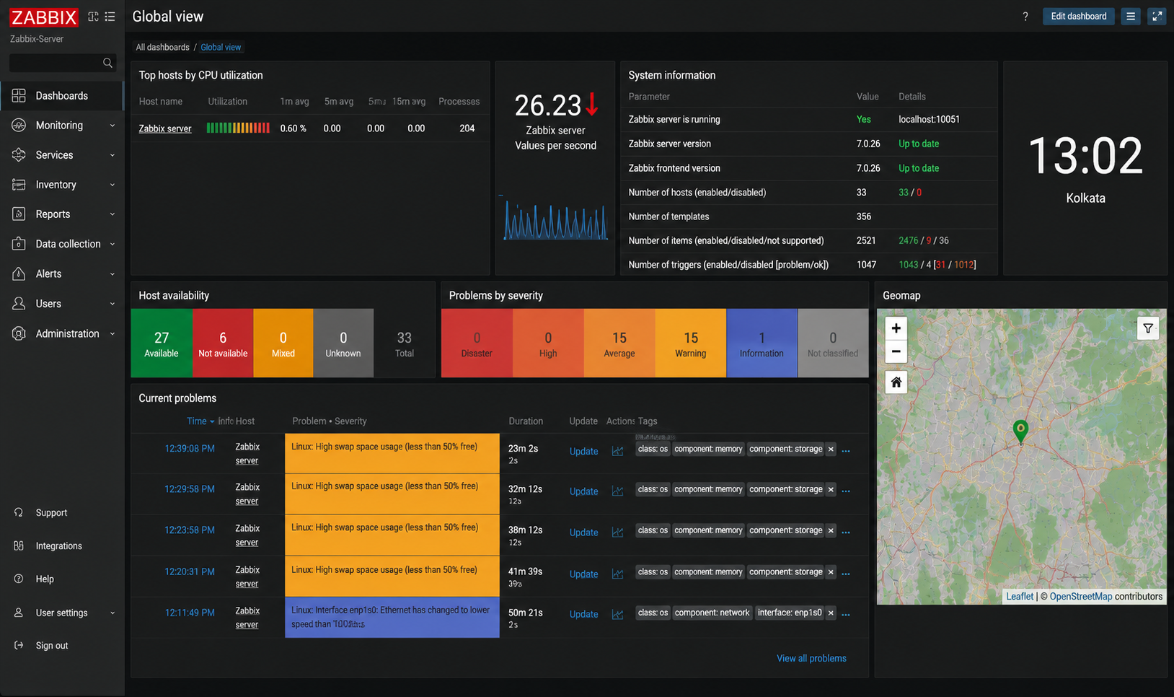Click Update for 12:39:08 PM problem
Screen dimensions: 1174x697
click(583, 452)
